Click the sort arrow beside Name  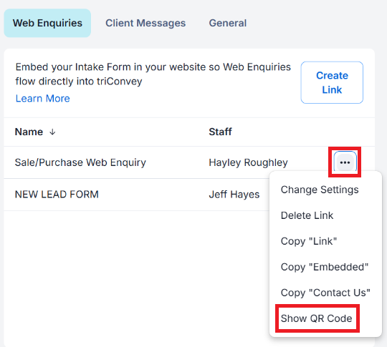pos(52,132)
